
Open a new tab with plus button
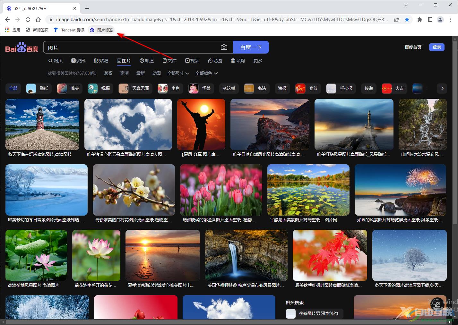point(87,8)
